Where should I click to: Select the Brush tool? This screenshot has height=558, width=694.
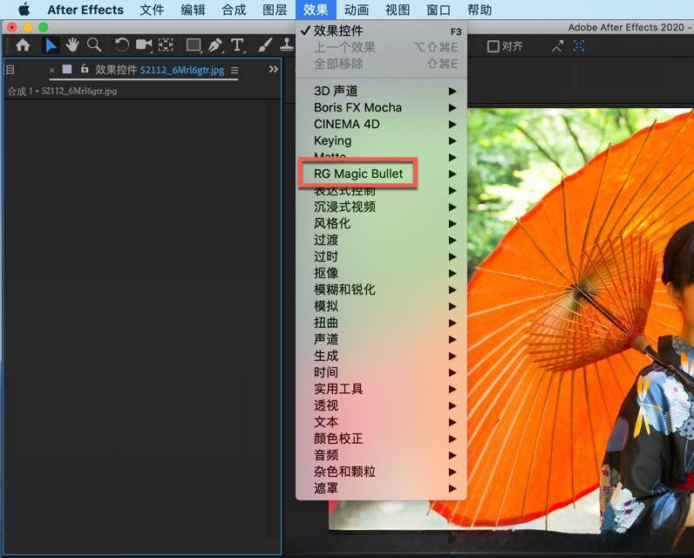tap(266, 45)
